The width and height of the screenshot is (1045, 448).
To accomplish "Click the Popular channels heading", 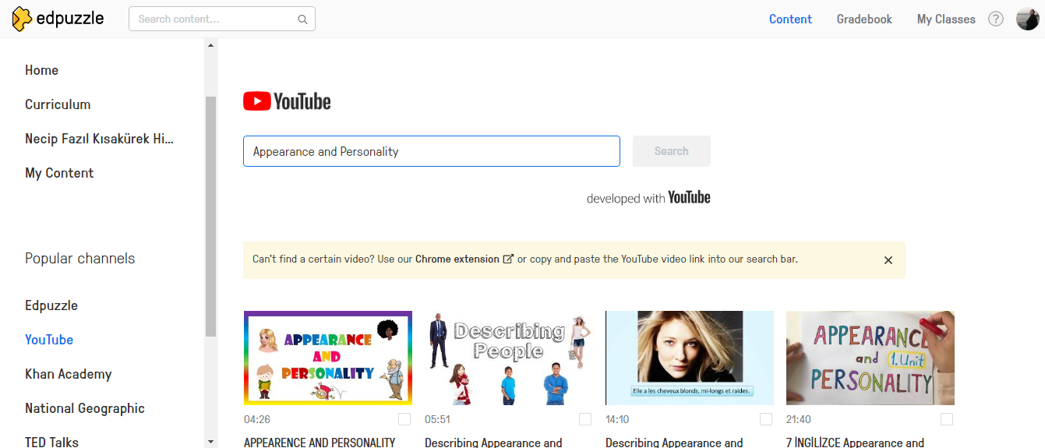I will (x=80, y=259).
